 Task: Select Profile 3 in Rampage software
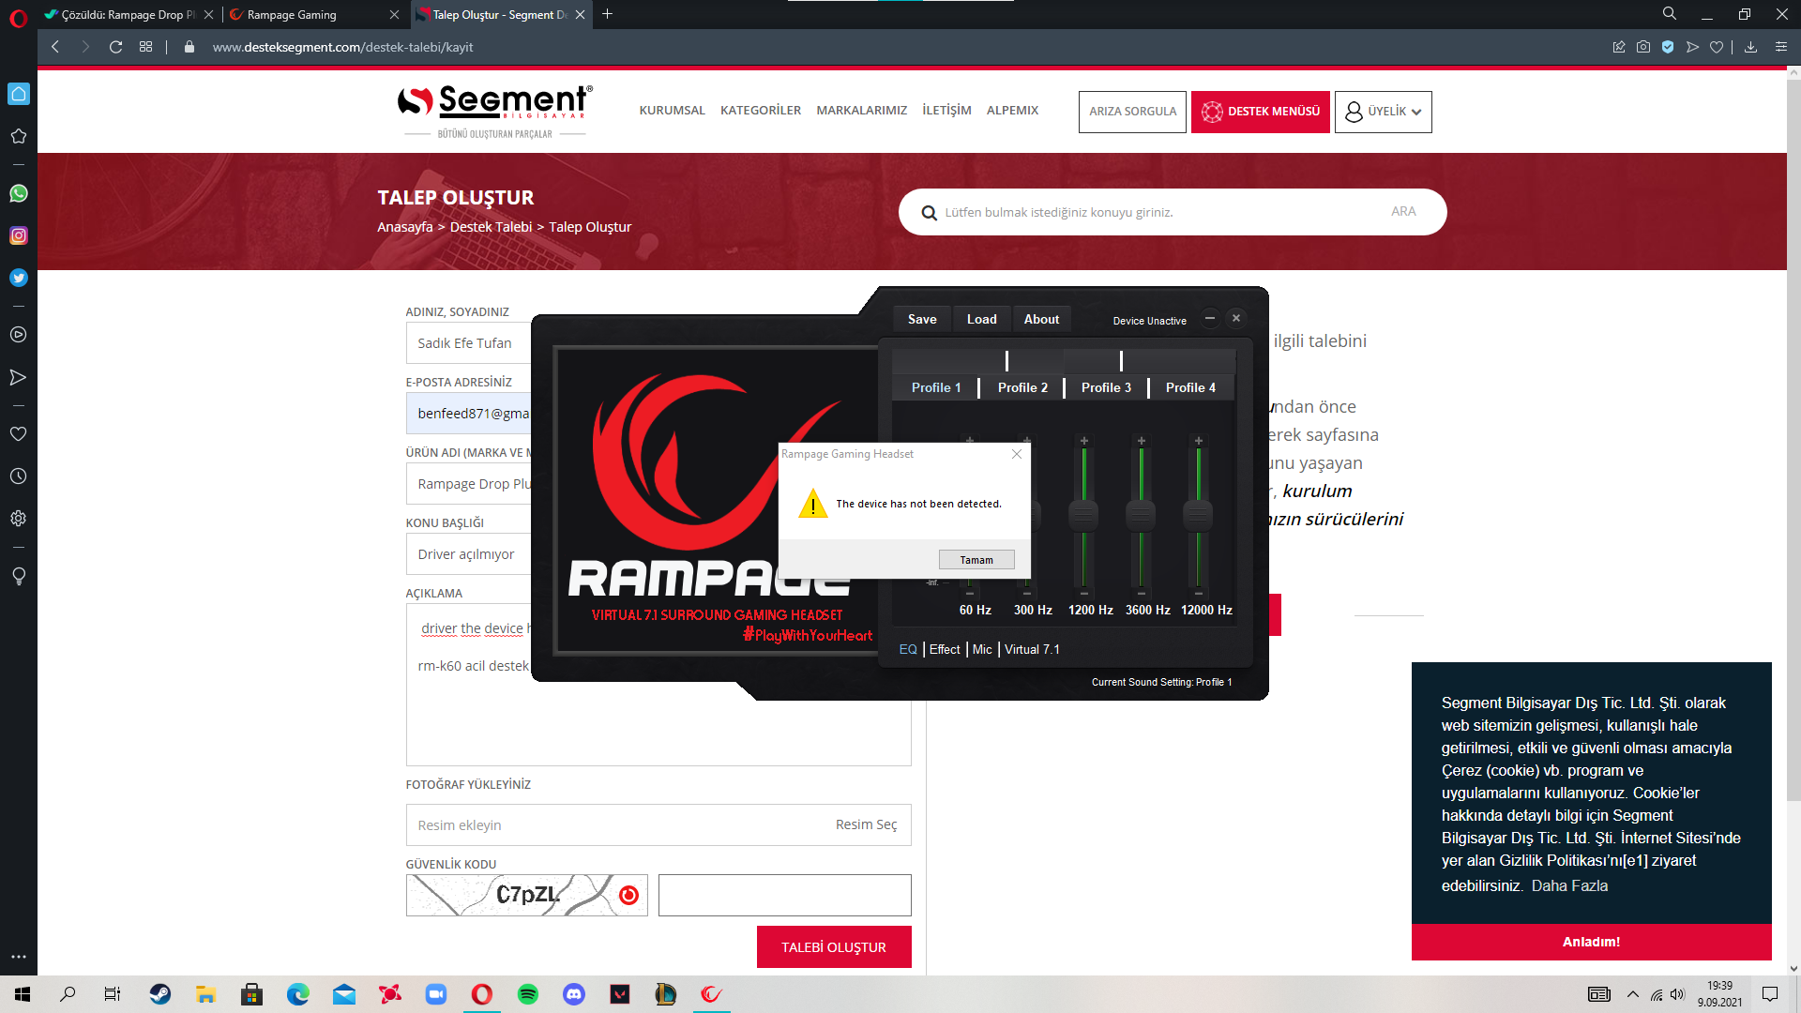(x=1106, y=387)
